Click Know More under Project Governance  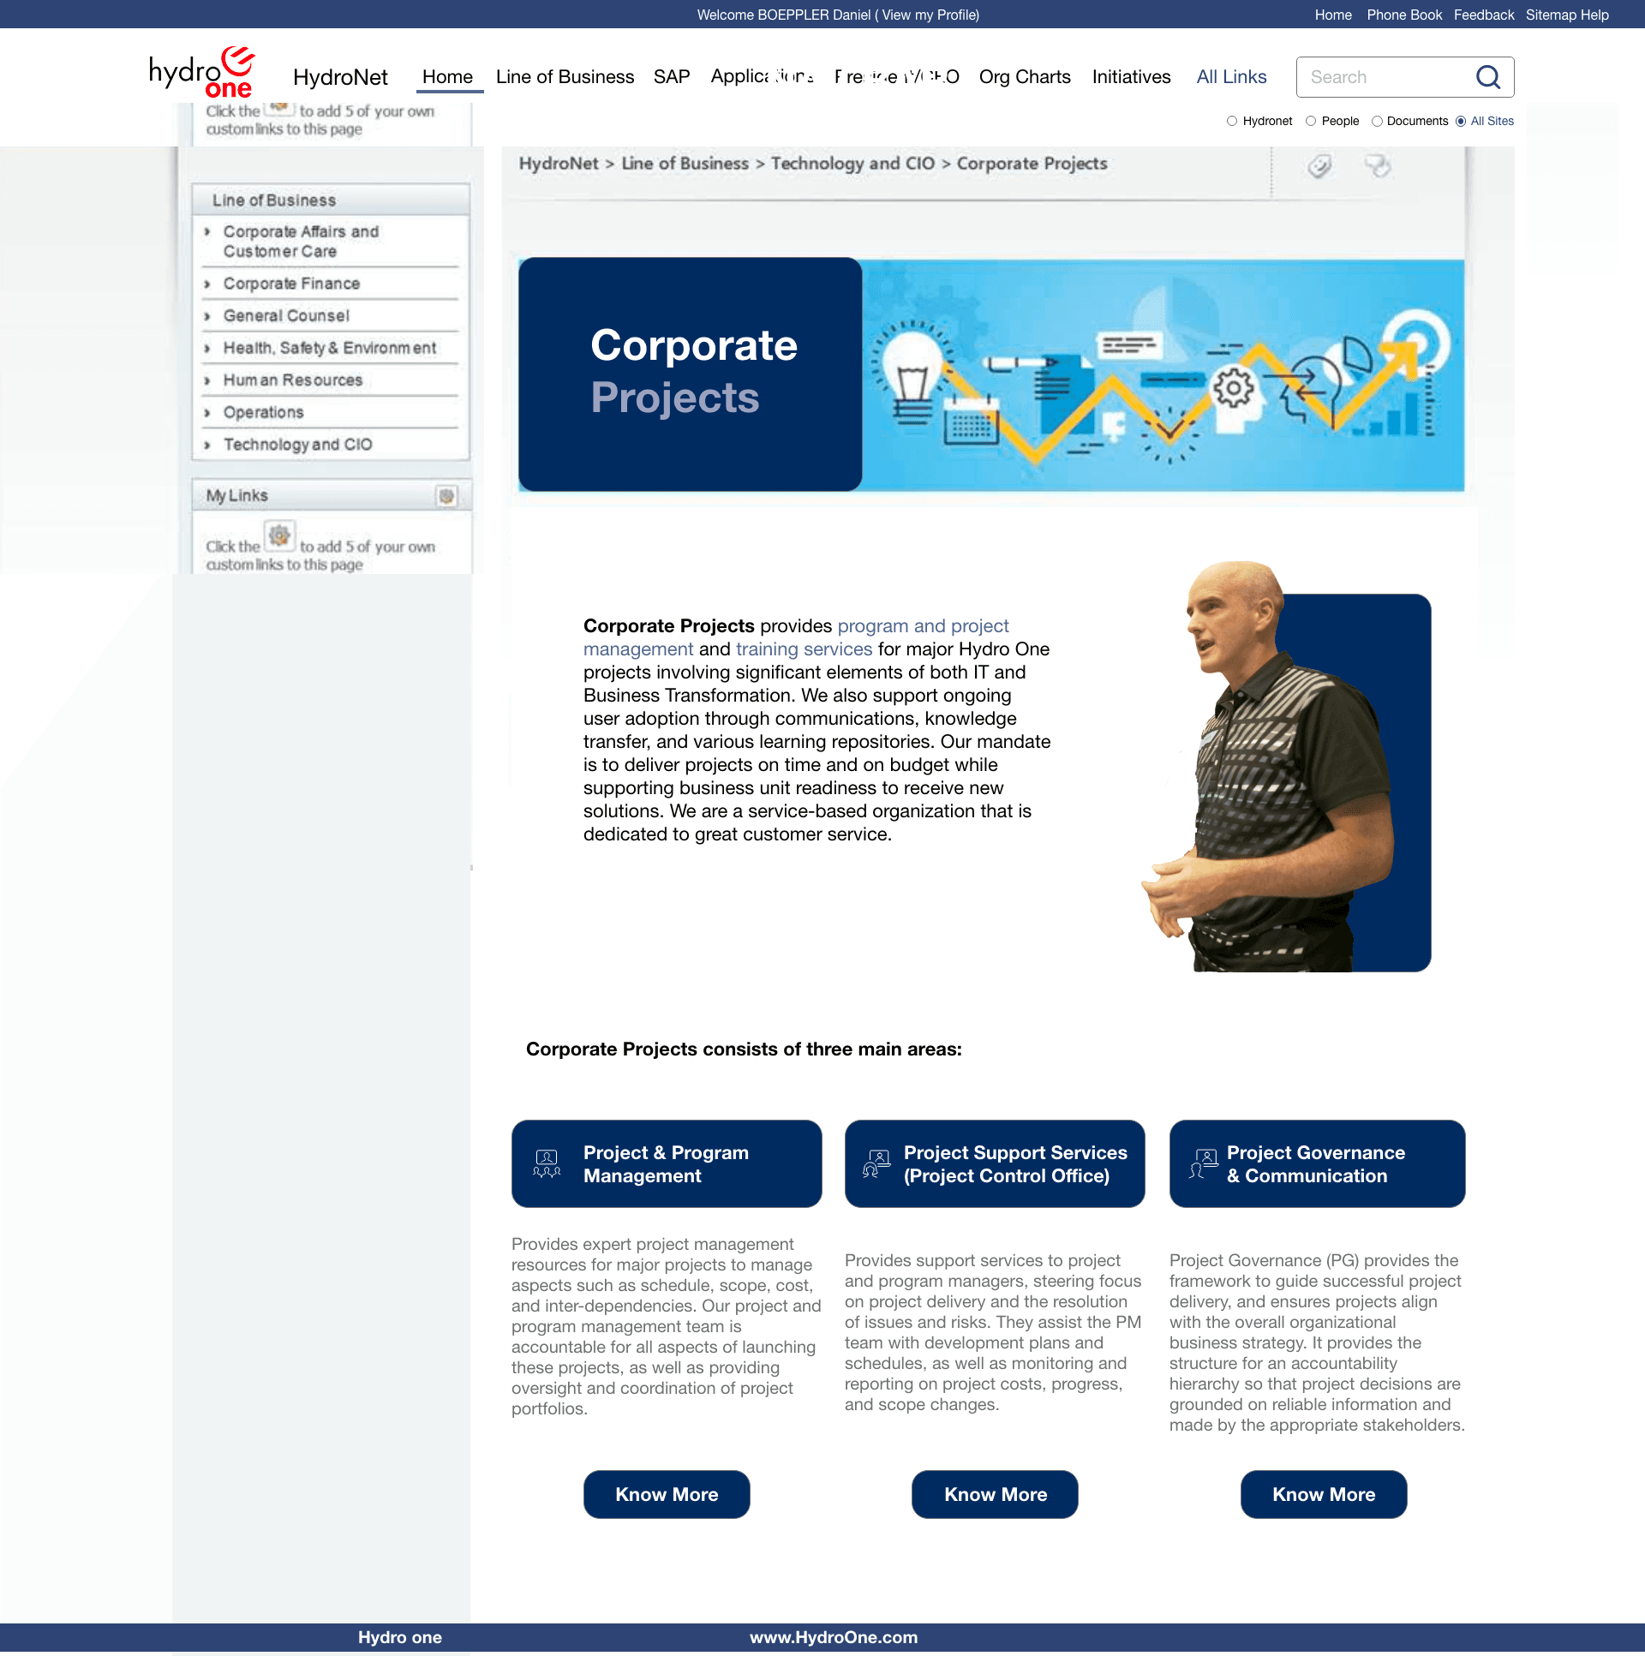click(1323, 1494)
